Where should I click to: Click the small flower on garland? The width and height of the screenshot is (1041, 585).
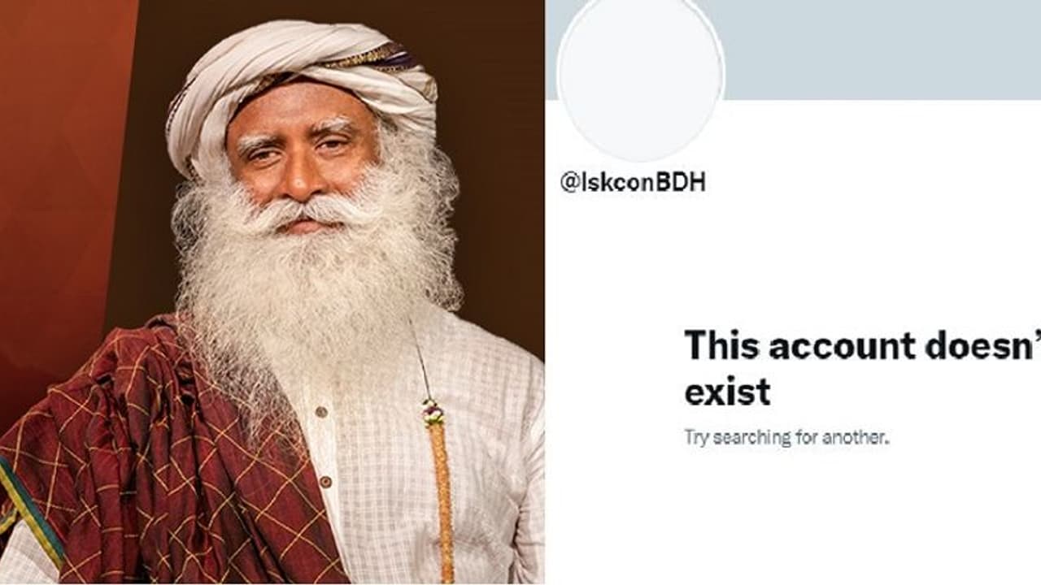(433, 412)
